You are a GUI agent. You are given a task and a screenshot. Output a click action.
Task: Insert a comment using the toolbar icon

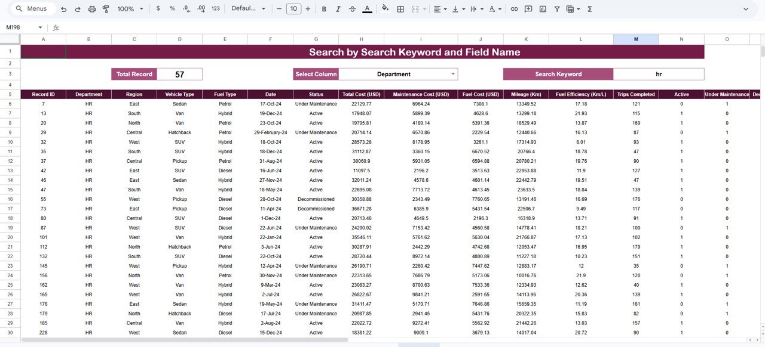[528, 9]
